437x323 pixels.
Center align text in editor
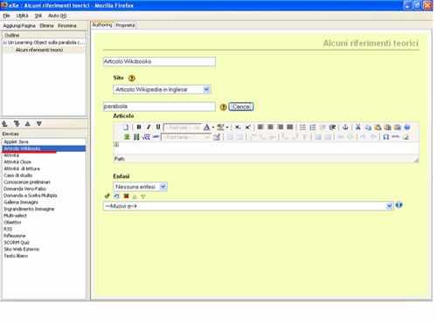pos(271,127)
